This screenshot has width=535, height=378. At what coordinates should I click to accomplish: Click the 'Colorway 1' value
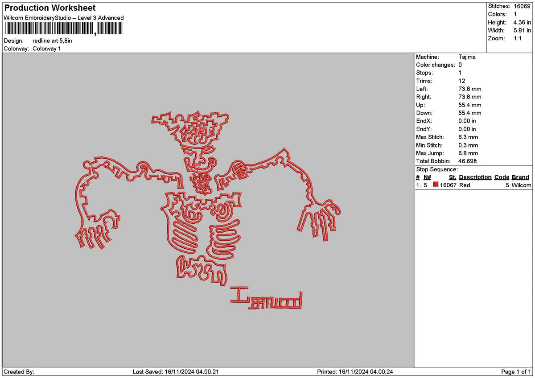(x=47, y=49)
